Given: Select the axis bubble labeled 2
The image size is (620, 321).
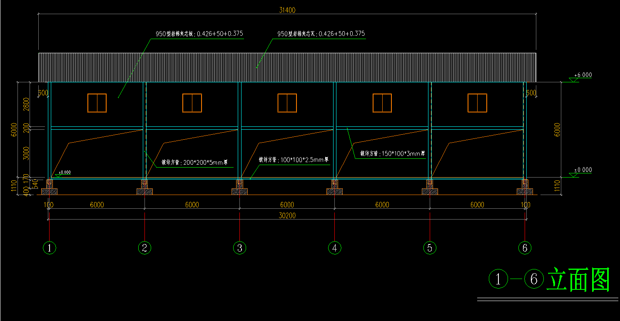Looking at the screenshot, I should click(144, 248).
